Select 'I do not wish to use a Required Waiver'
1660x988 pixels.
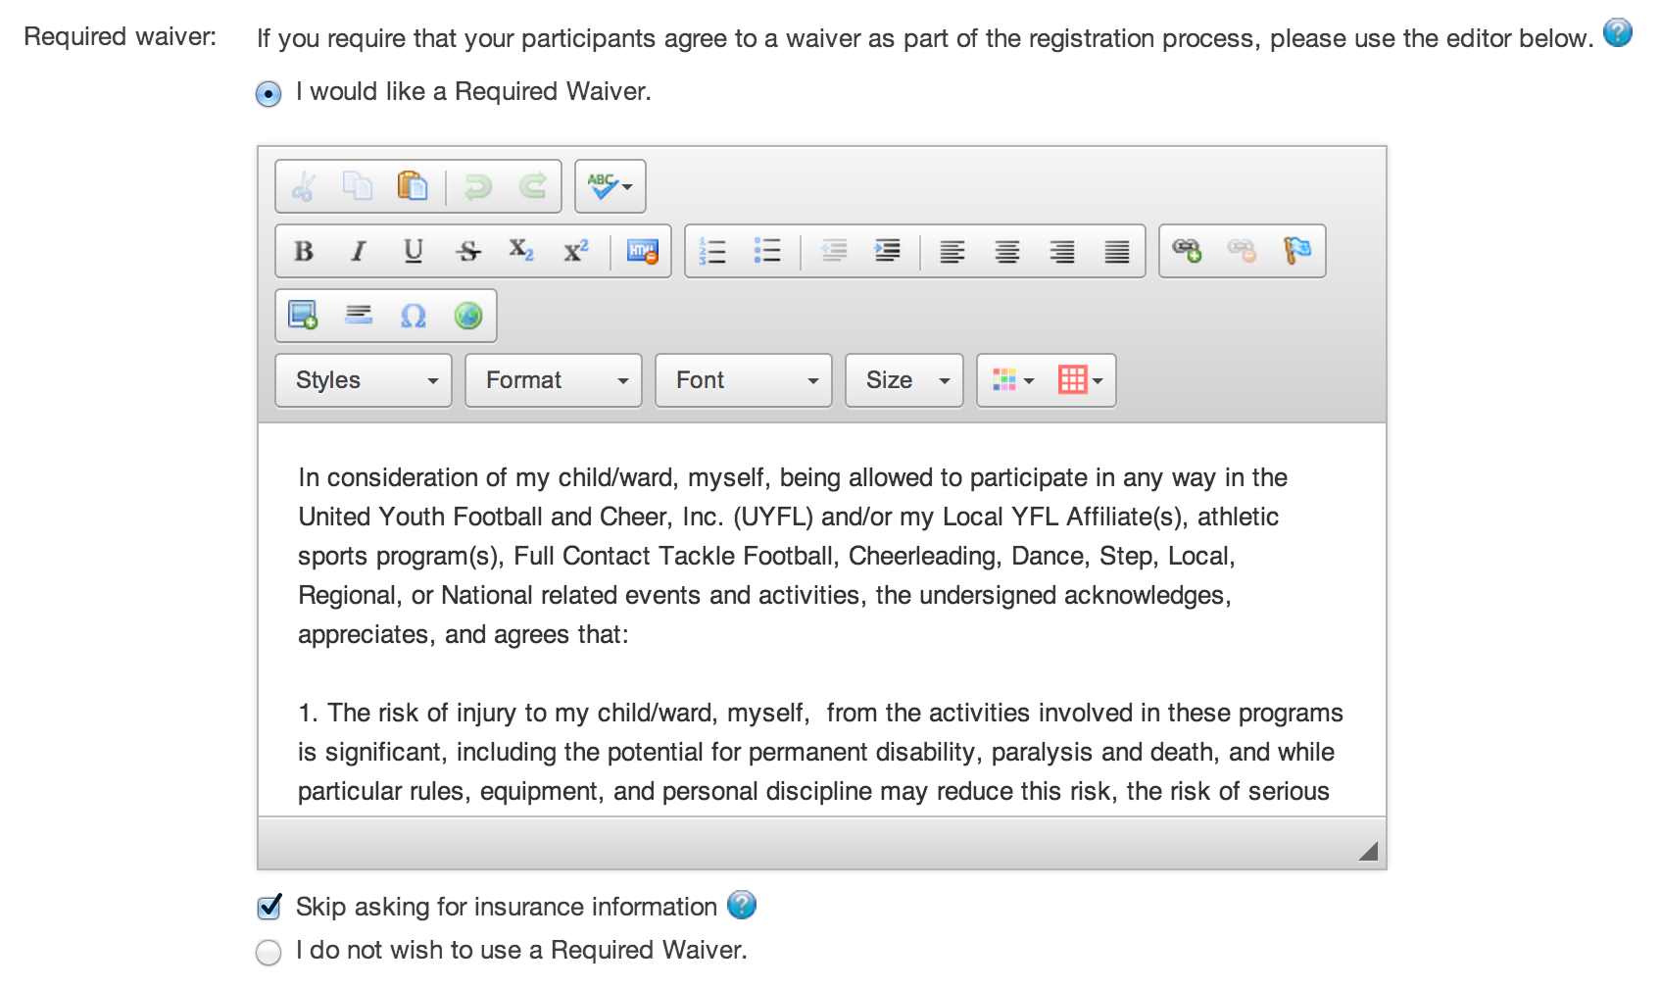(x=269, y=952)
